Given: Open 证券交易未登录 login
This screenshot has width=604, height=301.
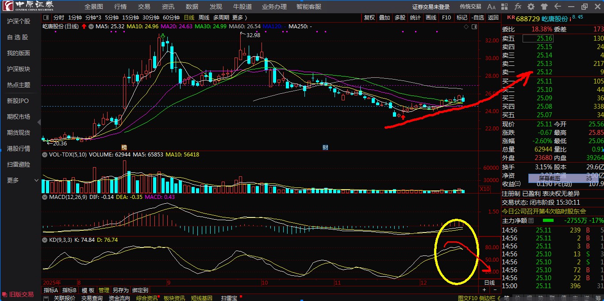Looking at the screenshot, I should [x=431, y=7].
